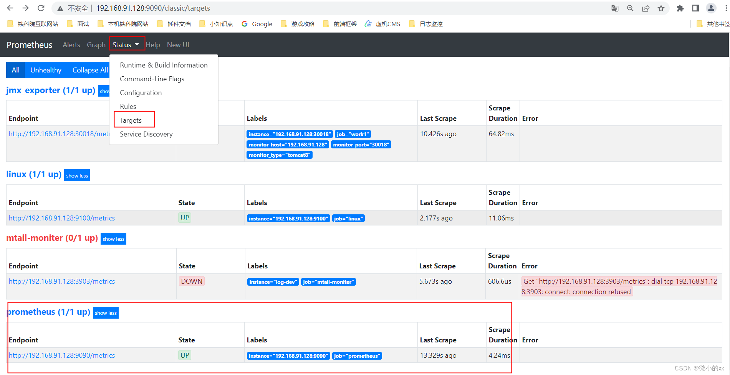Image resolution: width=730 pixels, height=375 pixels.
Task: Open the 虚机CMS bookmark
Action: [382, 24]
